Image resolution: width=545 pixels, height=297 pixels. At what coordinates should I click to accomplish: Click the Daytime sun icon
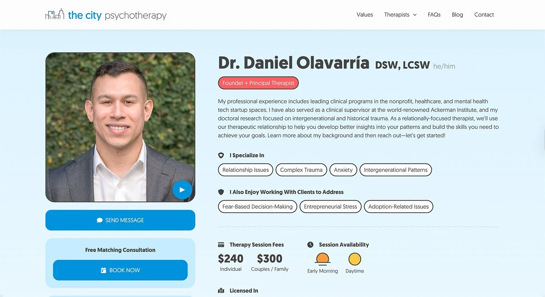(355, 259)
